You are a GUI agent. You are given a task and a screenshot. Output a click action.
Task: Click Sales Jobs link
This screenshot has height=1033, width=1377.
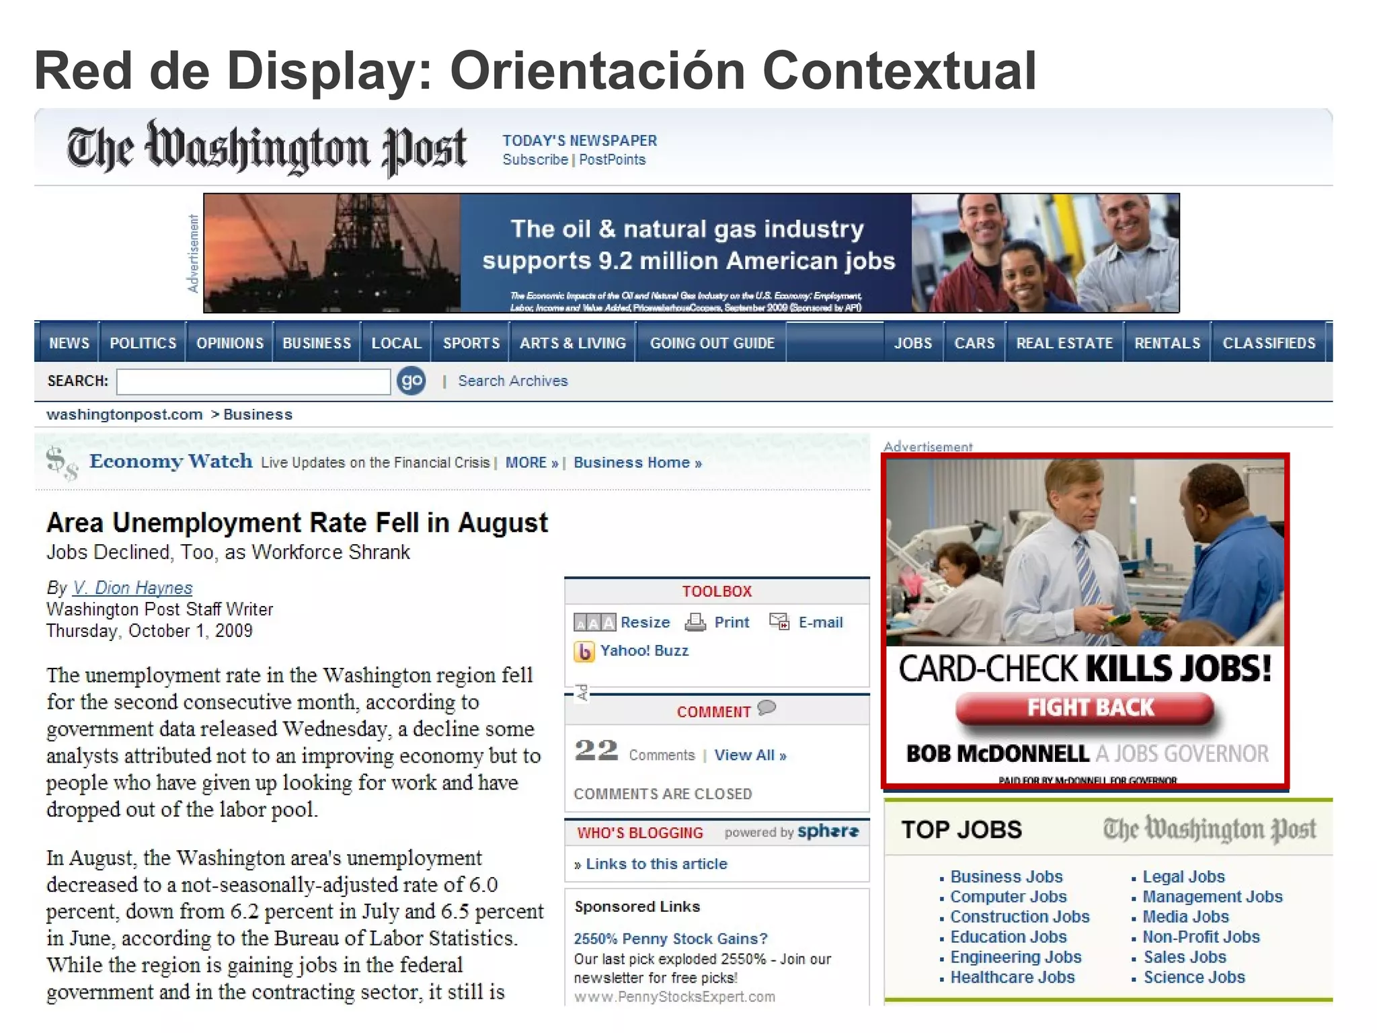click(1184, 957)
